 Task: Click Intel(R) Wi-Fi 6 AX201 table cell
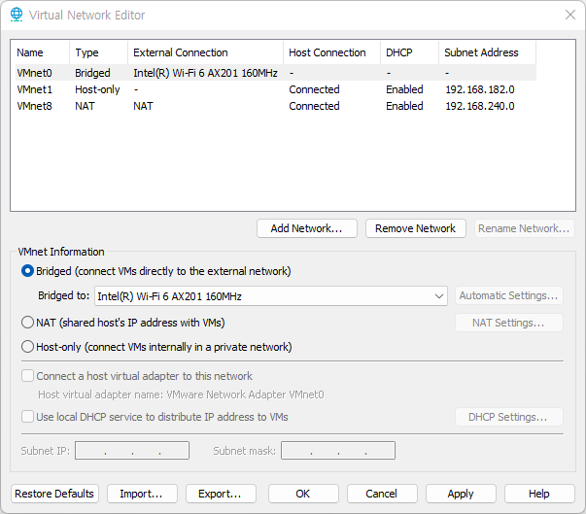point(206,73)
